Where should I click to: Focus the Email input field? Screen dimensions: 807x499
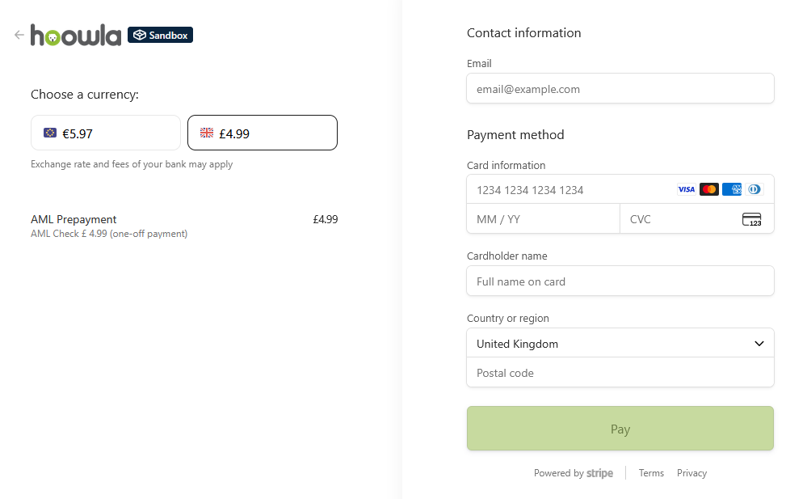click(x=620, y=89)
